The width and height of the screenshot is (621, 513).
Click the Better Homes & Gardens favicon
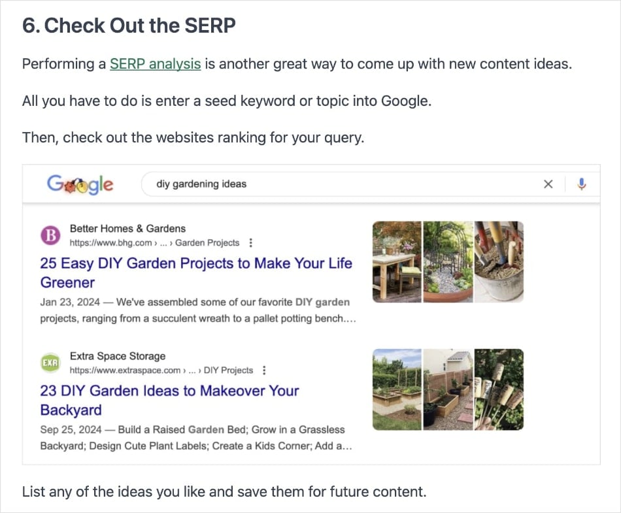(x=52, y=235)
